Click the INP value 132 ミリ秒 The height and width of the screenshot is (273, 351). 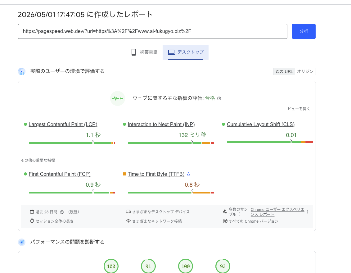tap(192, 135)
